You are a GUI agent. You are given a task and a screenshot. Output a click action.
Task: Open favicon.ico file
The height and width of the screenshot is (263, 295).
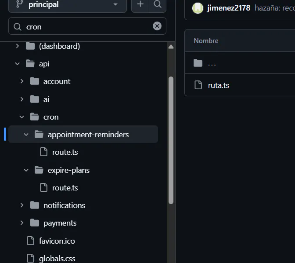tap(57, 241)
